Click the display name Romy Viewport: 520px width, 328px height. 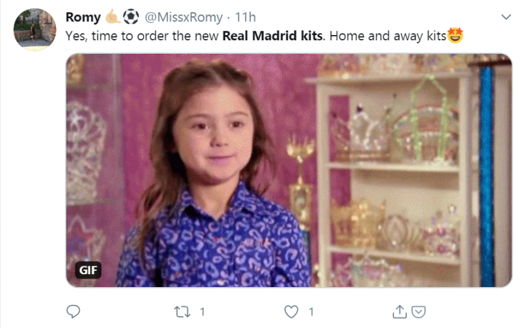coord(83,18)
